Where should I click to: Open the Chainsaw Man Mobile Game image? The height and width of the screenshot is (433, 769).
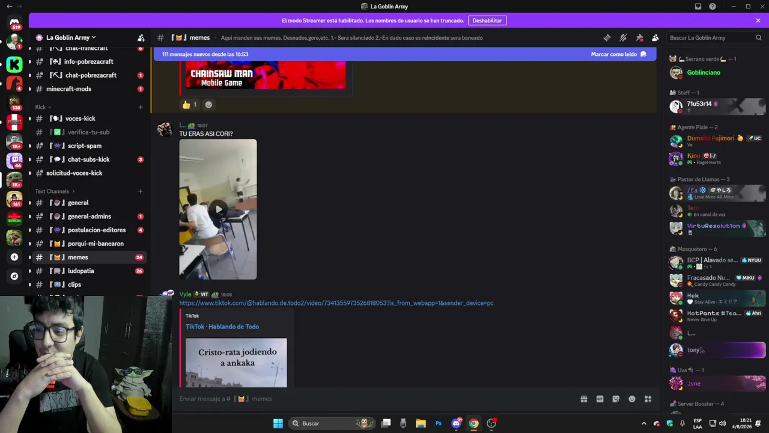(265, 75)
